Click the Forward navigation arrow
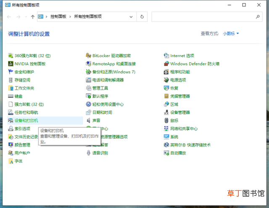 [x=18, y=17]
